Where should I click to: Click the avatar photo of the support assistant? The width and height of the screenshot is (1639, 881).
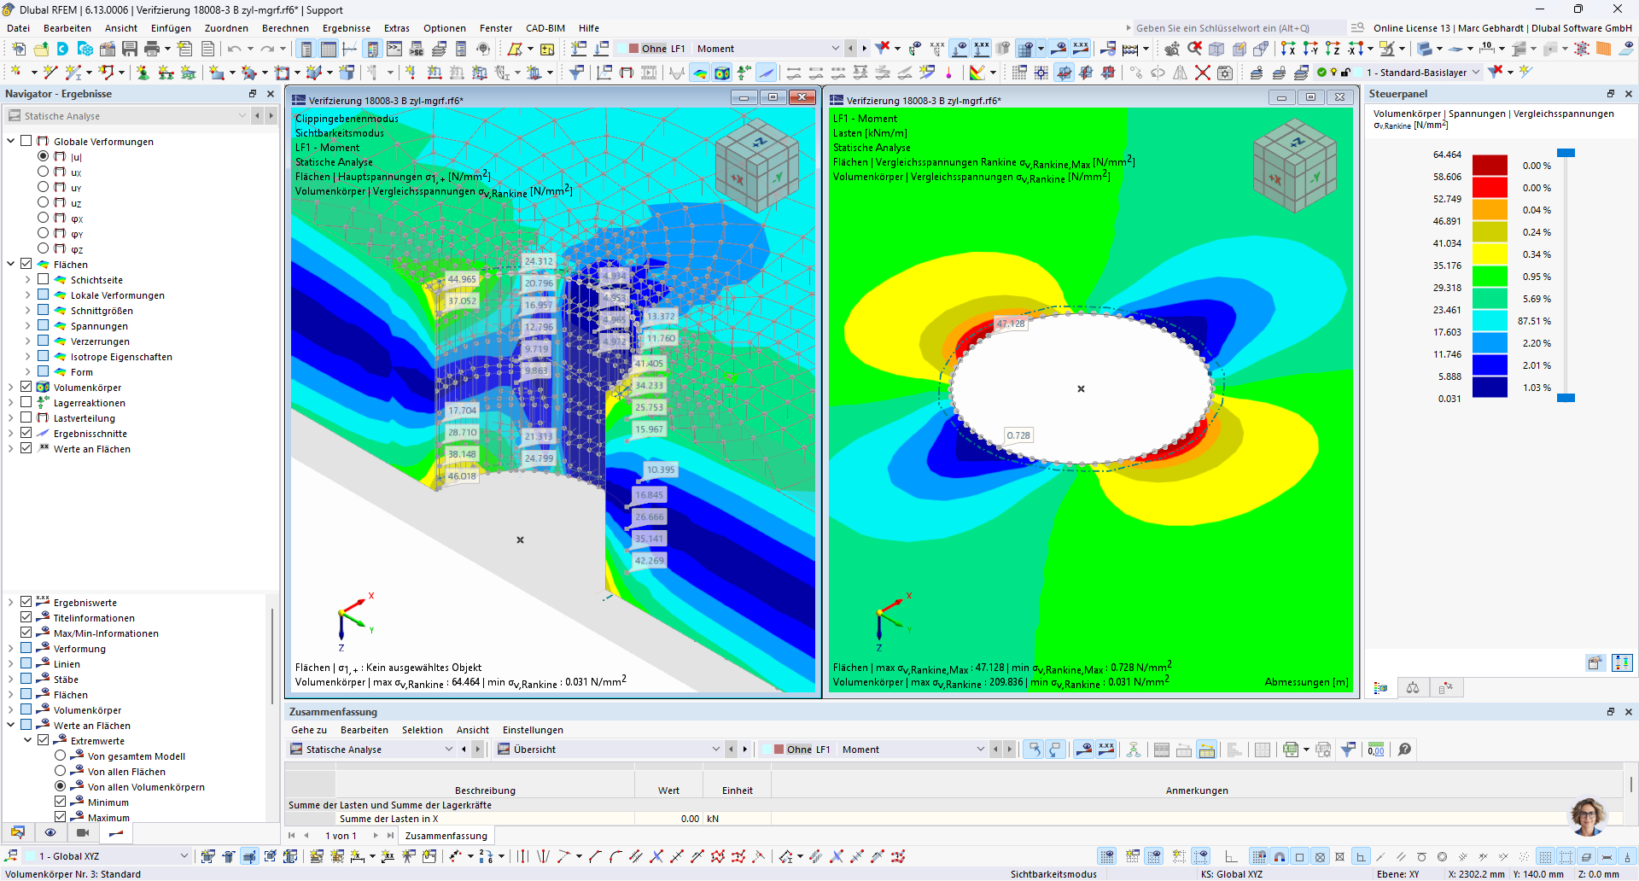coord(1588,816)
